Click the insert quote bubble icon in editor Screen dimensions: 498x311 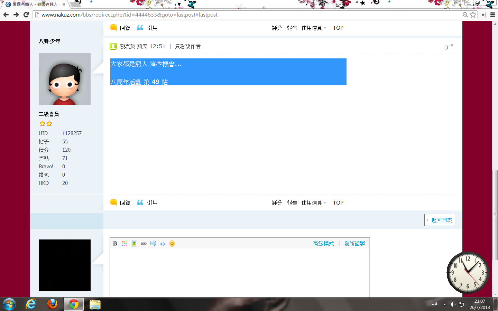click(153, 244)
